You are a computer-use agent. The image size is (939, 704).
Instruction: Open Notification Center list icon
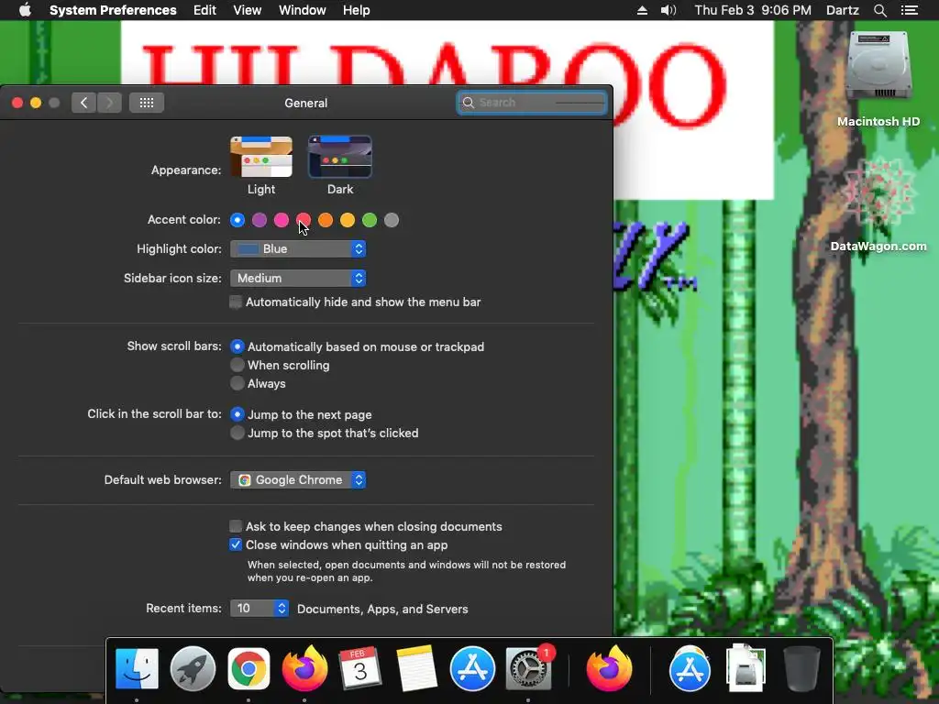(909, 10)
